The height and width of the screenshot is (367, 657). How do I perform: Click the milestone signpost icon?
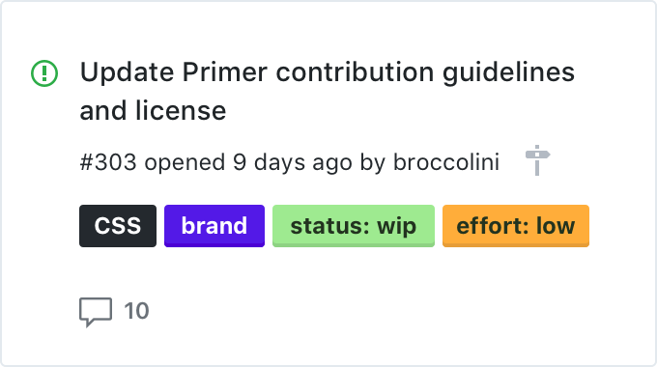(x=537, y=160)
